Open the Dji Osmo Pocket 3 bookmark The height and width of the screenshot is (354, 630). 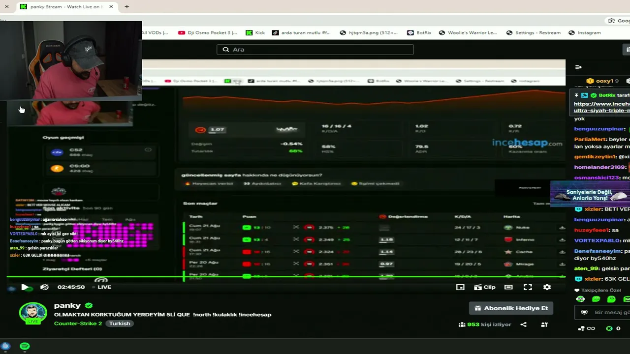(x=208, y=32)
